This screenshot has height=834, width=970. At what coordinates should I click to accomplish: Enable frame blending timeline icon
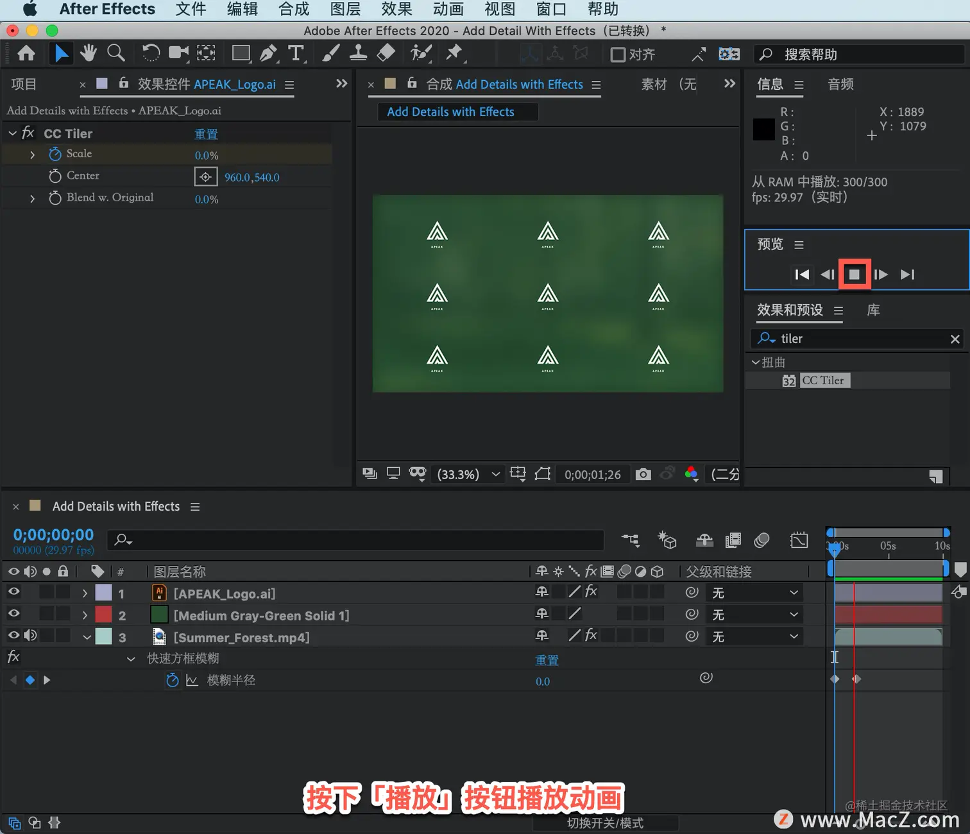click(x=733, y=540)
